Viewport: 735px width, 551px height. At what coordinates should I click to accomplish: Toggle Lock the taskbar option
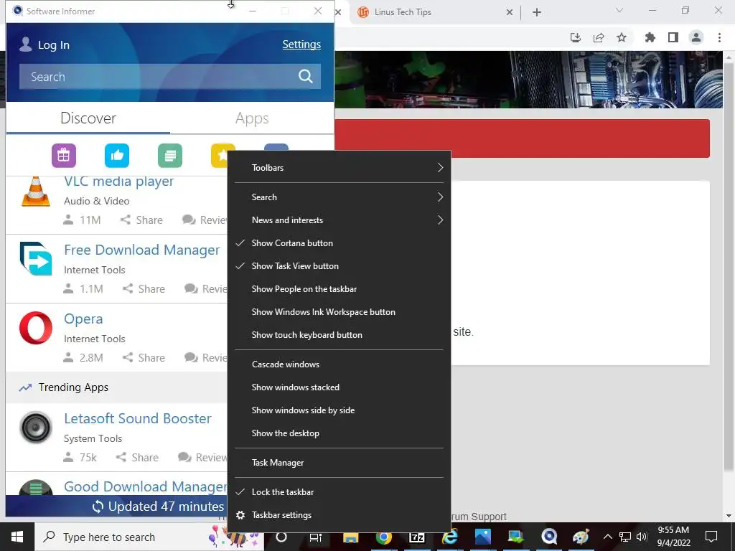[x=339, y=492]
